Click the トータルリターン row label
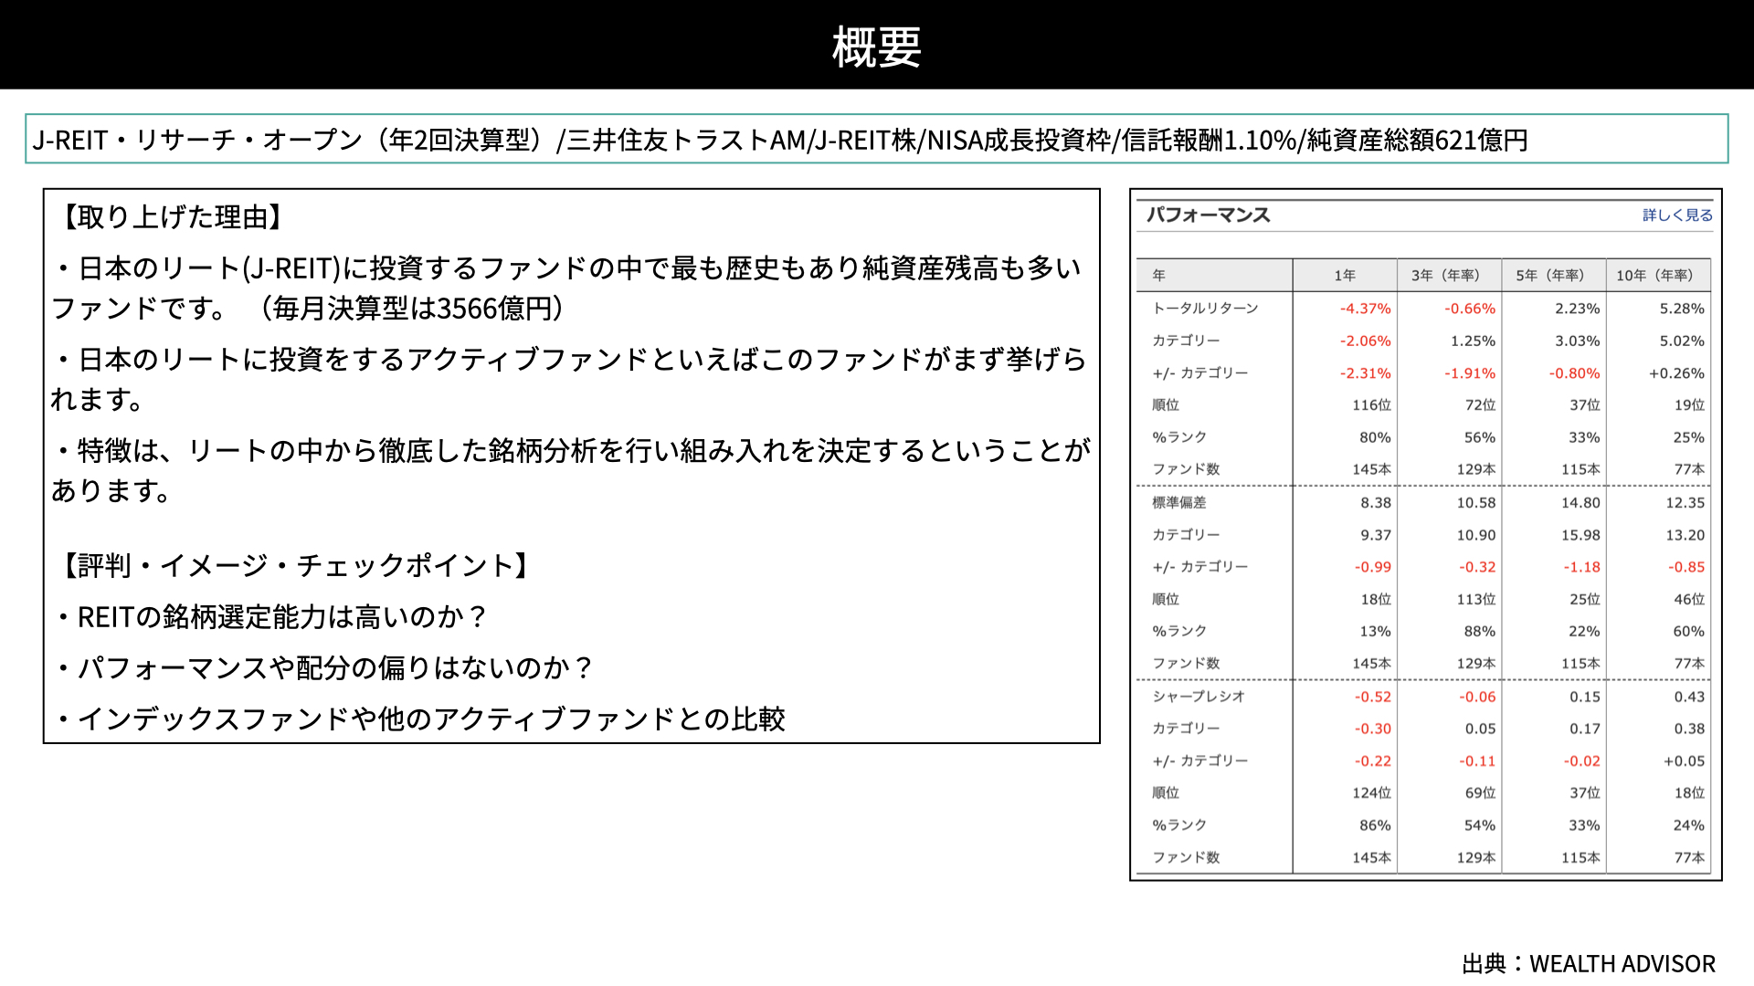This screenshot has width=1754, height=986. tap(1205, 309)
